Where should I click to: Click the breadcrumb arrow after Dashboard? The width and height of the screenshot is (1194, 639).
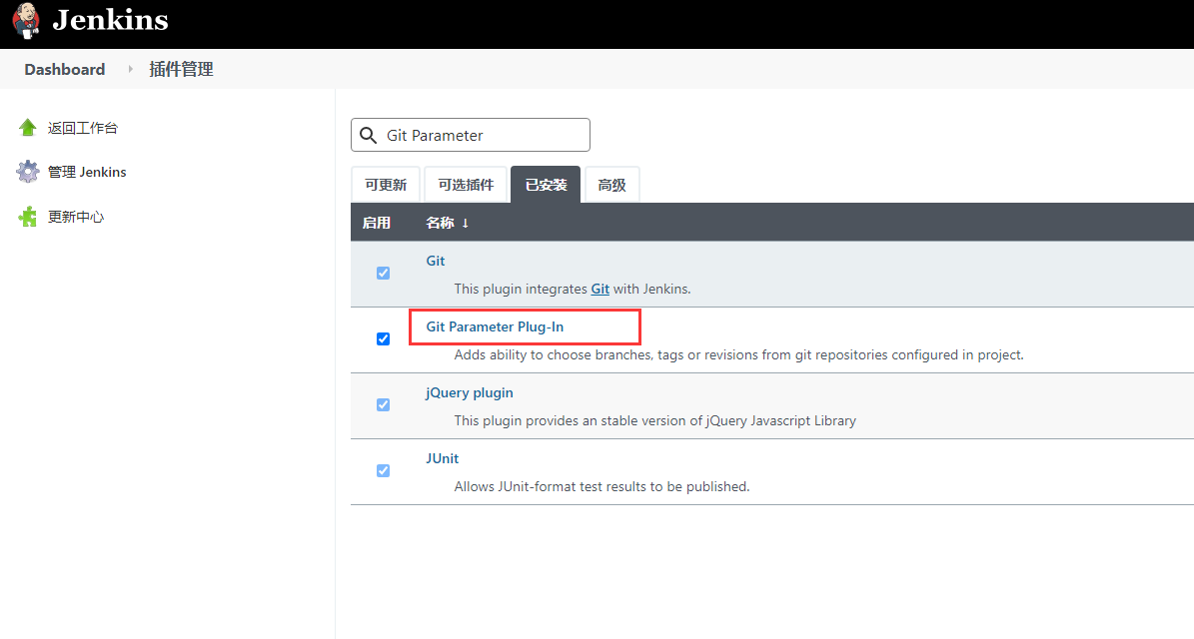pyautogui.click(x=130, y=69)
